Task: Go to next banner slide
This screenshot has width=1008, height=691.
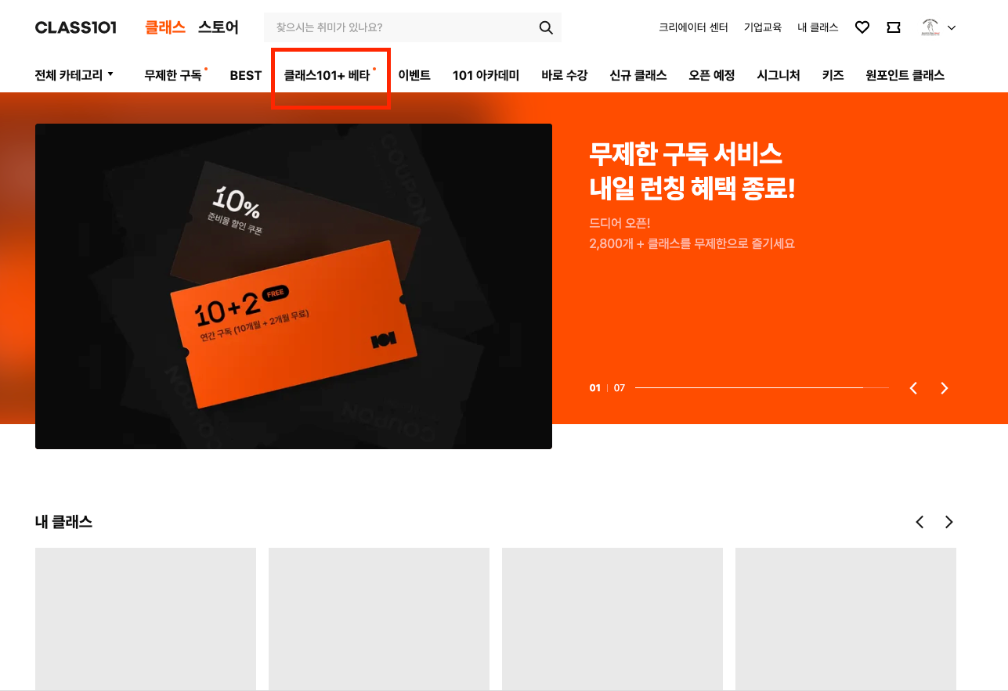Action: click(x=945, y=388)
